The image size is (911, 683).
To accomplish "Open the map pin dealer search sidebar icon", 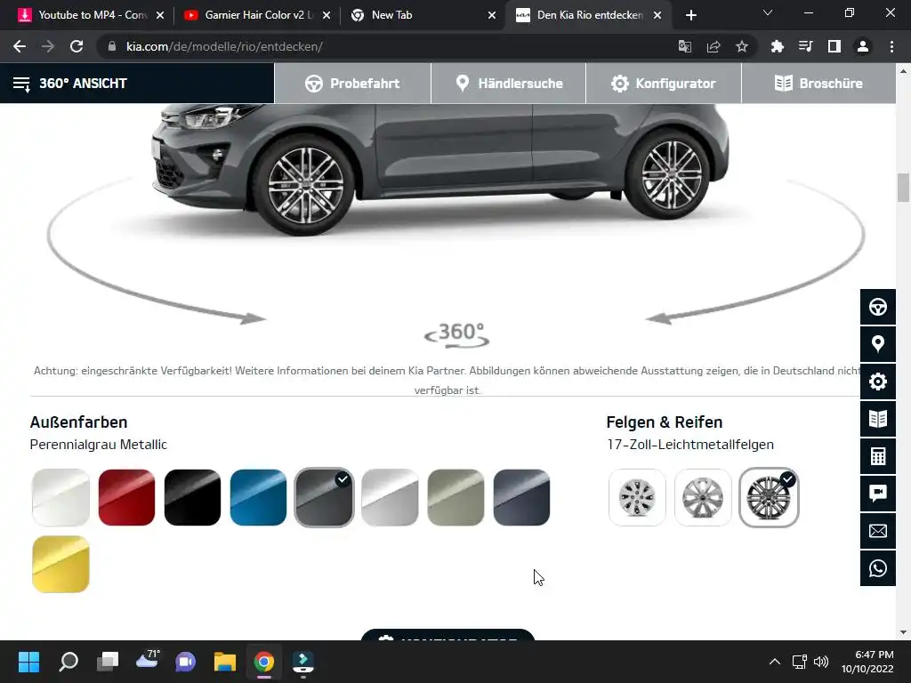I will point(877,344).
